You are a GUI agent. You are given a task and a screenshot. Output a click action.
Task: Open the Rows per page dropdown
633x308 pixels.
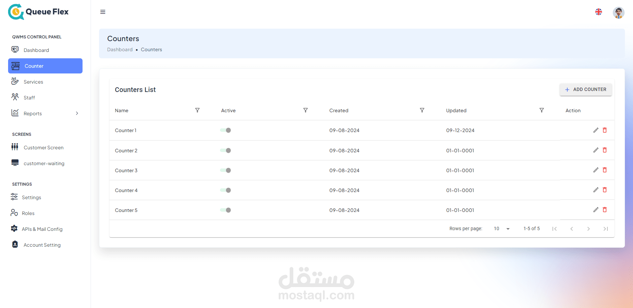click(502, 228)
